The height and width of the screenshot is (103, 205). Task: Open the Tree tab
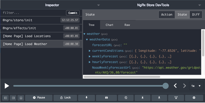91,25
